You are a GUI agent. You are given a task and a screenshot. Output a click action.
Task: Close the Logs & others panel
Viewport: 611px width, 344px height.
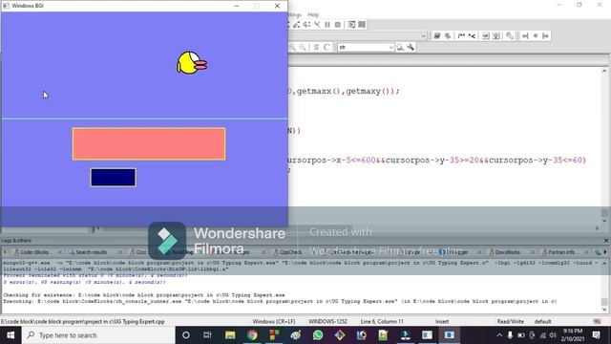click(x=606, y=241)
